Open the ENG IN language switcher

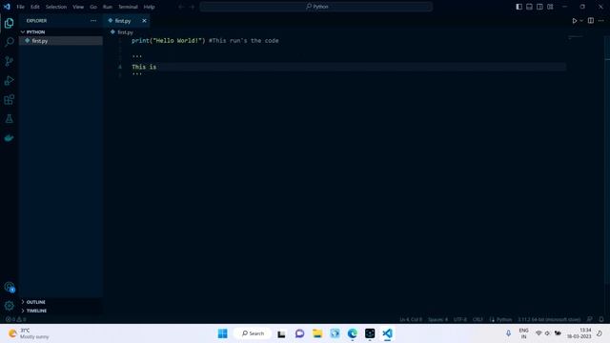pyautogui.click(x=523, y=333)
